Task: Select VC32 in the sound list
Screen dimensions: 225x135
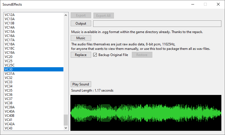Action: click(34, 78)
